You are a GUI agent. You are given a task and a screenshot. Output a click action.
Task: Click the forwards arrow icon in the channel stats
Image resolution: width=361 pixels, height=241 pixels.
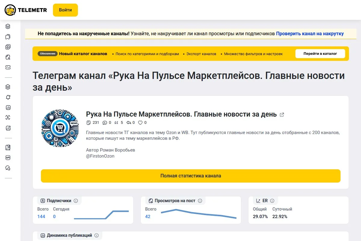[x=129, y=123]
